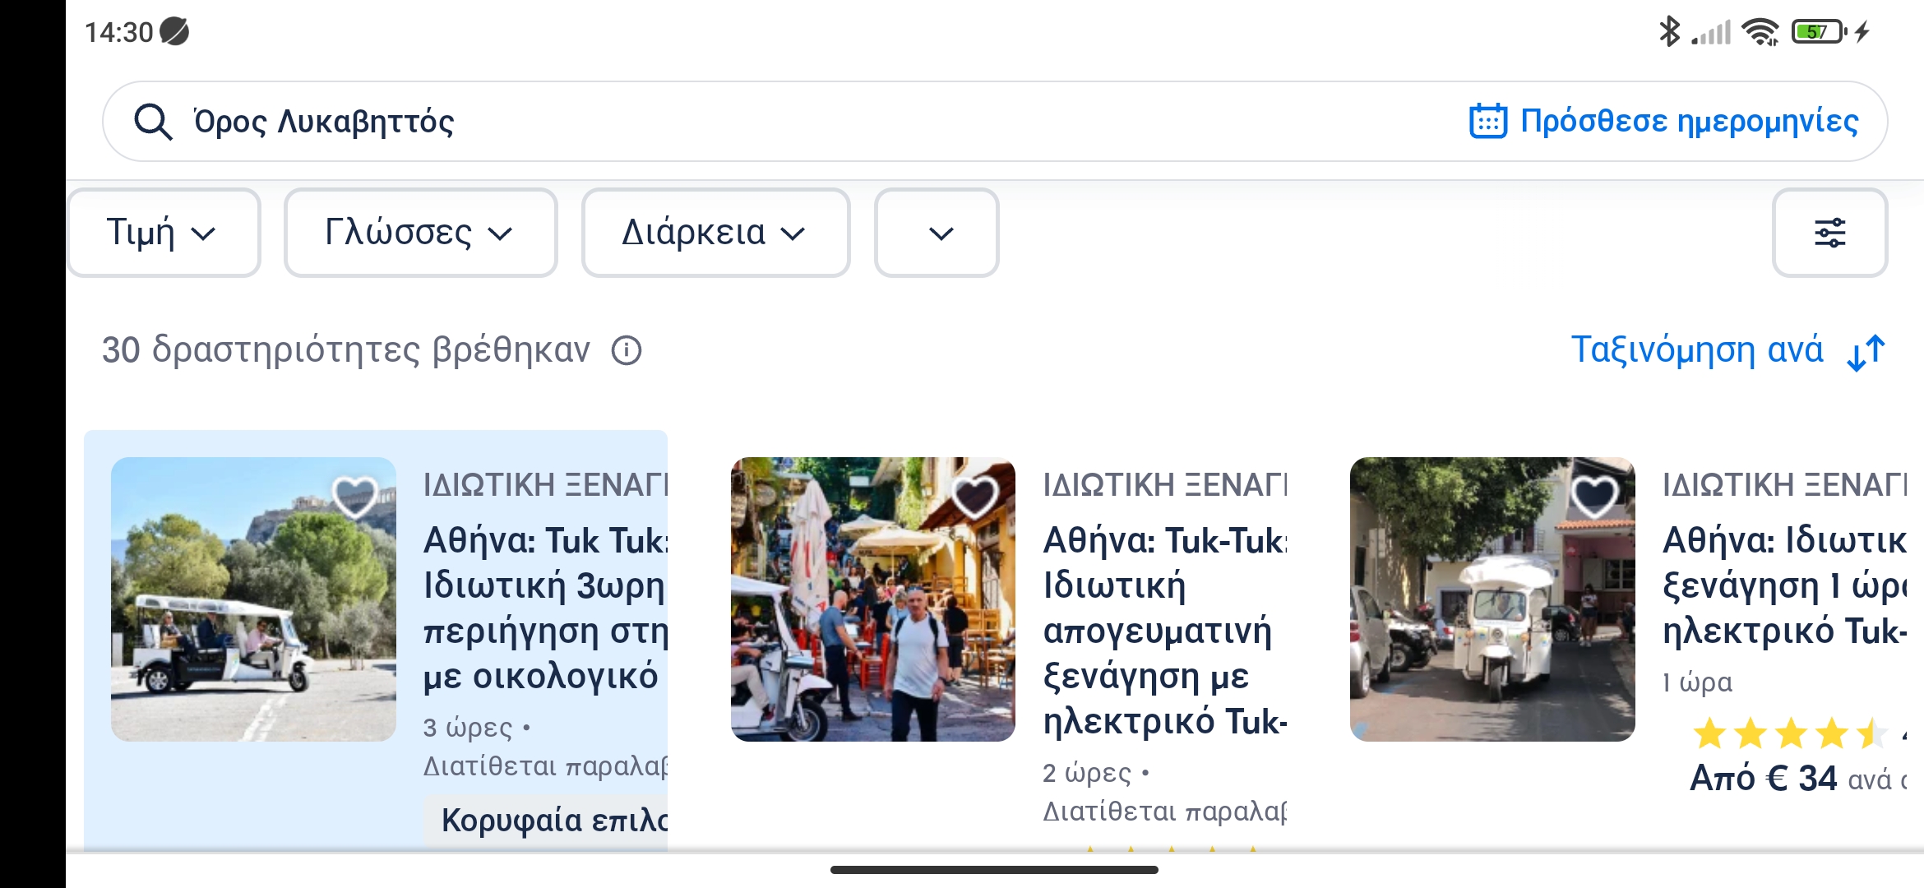Image resolution: width=1924 pixels, height=888 pixels.
Task: Open the filters sliders icon button
Action: [1829, 233]
